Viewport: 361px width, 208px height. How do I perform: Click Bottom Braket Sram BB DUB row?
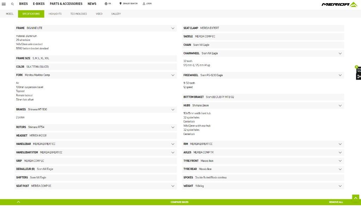click(x=263, y=97)
